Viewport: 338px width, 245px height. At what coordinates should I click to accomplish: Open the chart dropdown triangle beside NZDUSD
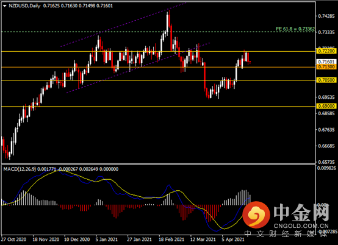(5, 6)
